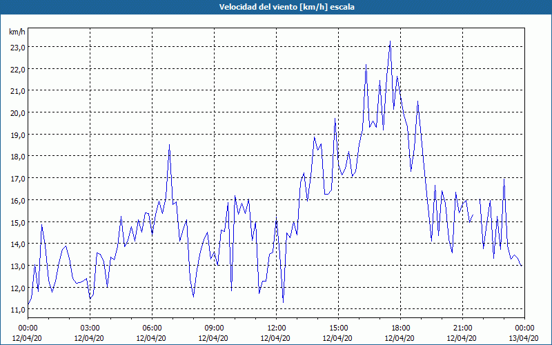Click the '03:00' time axis label
552x345 pixels.
90,328
